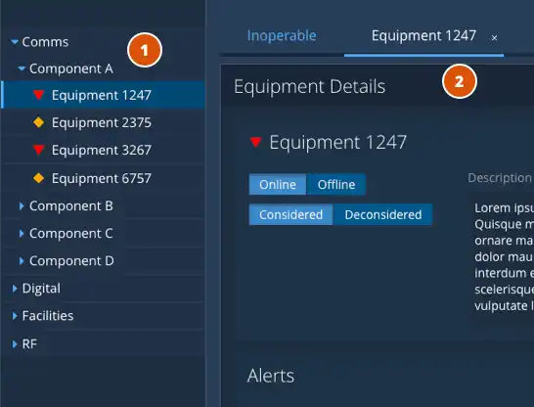The height and width of the screenshot is (407, 534).
Task: Click red triangle icon beside Equipment 3267
Action: (39, 150)
